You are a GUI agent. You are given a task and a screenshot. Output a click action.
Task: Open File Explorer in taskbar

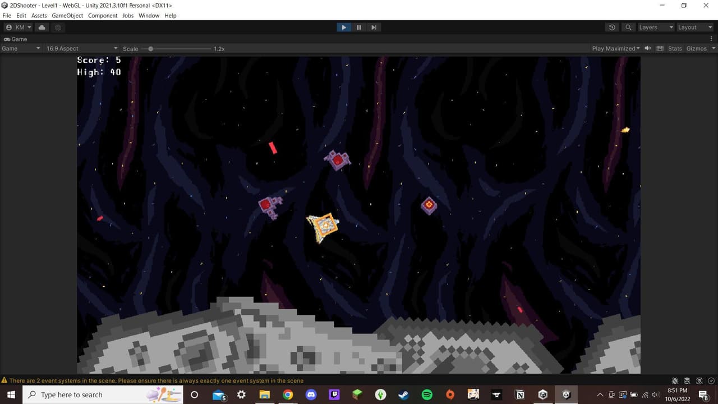(265, 394)
